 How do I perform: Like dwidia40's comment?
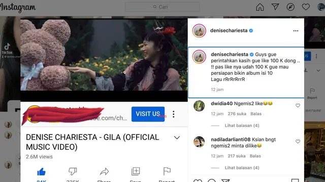pyautogui.click(x=298, y=106)
